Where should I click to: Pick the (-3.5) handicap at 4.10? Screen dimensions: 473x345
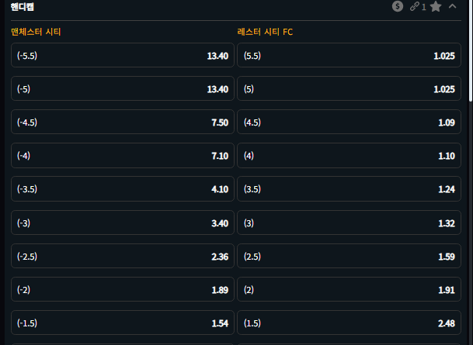123,189
